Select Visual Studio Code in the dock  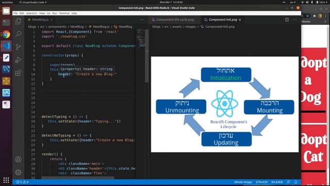6,46
